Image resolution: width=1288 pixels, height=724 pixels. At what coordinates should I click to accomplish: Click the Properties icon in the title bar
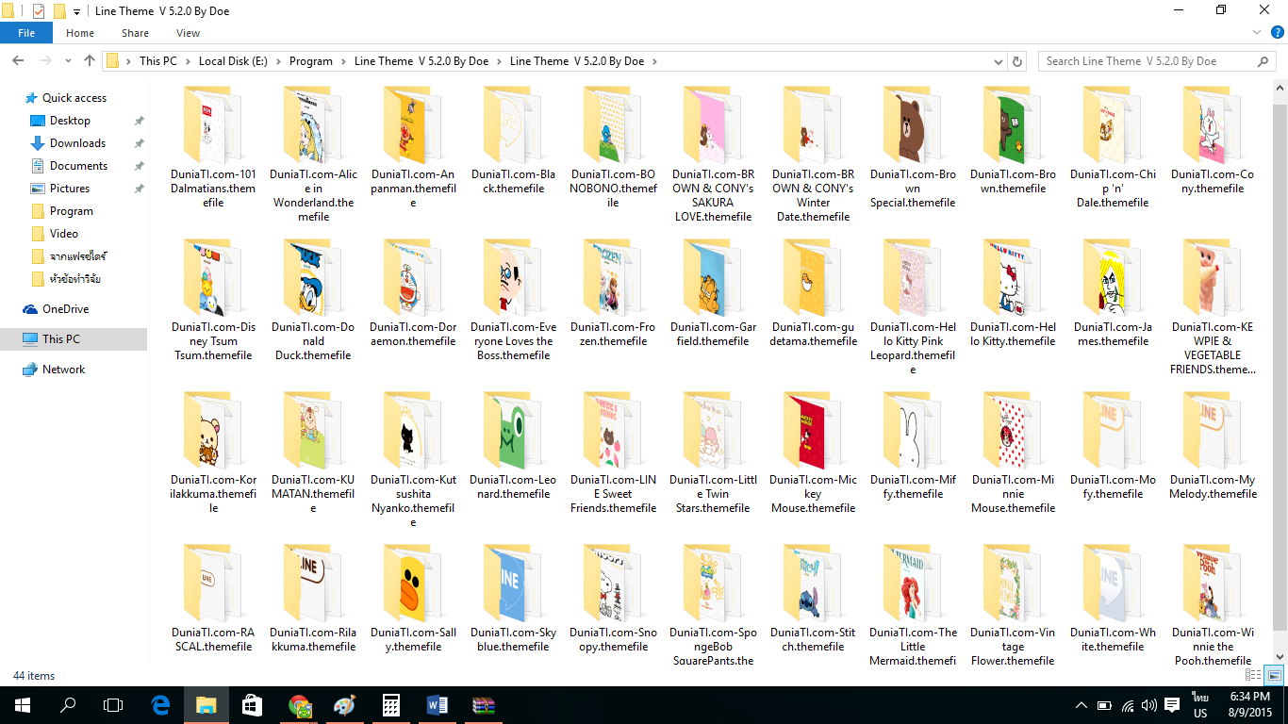pos(39,11)
